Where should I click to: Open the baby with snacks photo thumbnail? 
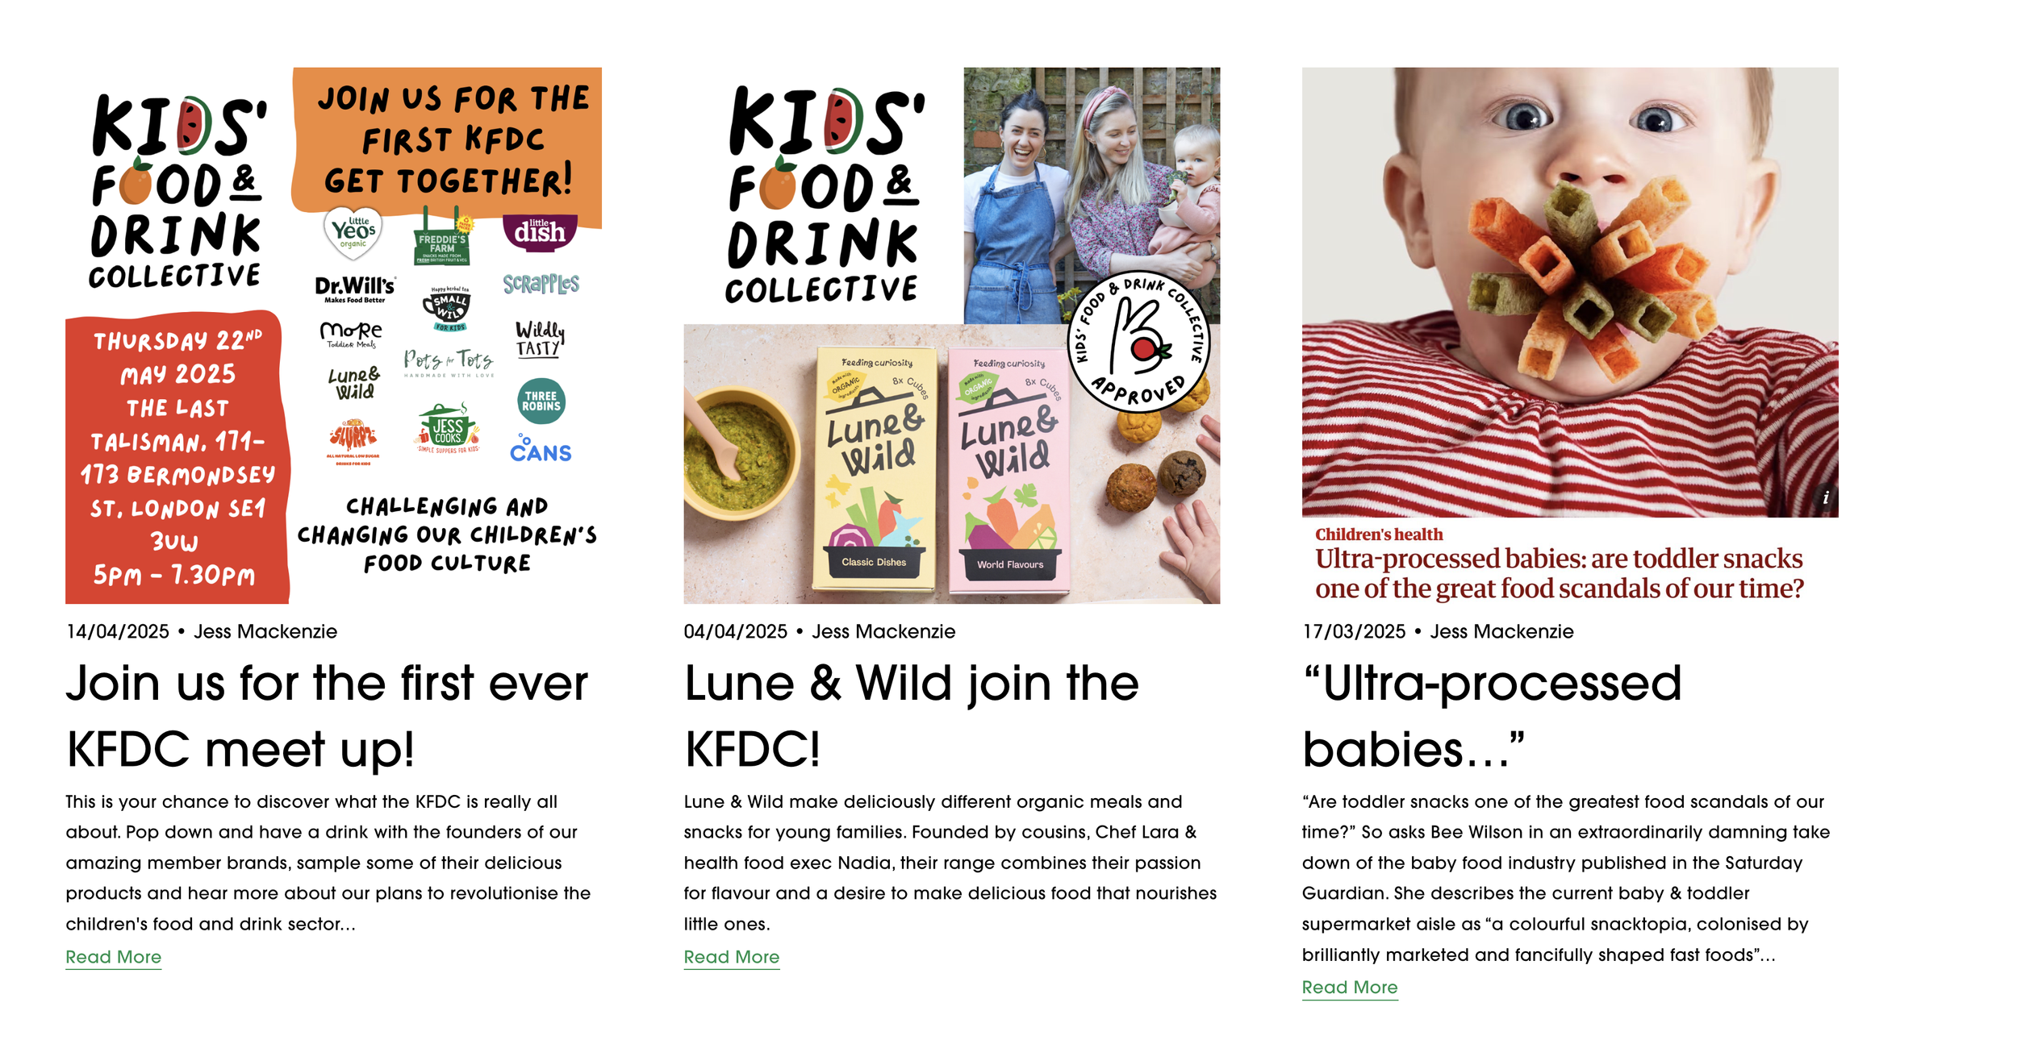pyautogui.click(x=1570, y=292)
